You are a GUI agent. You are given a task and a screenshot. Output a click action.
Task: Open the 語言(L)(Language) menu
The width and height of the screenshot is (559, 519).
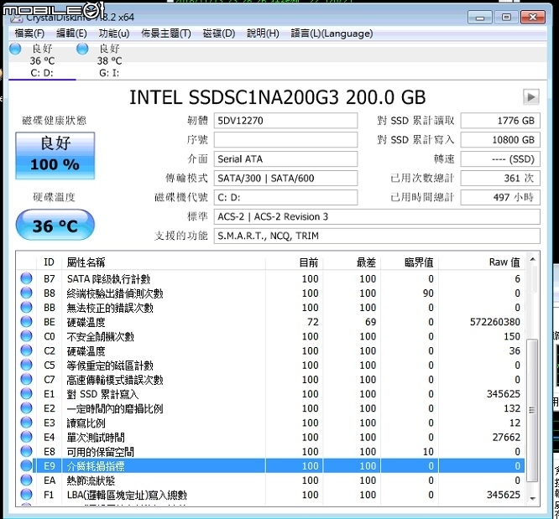click(x=332, y=34)
